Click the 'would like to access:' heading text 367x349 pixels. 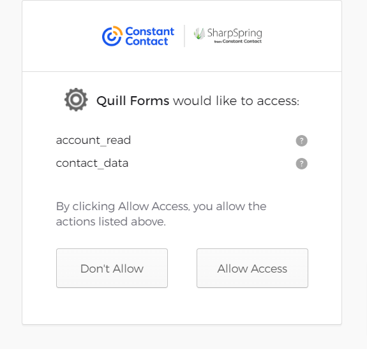click(x=236, y=101)
